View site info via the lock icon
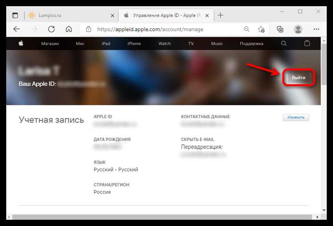 (88, 29)
